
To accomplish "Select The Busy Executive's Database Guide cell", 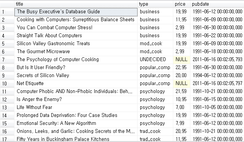I will coord(76,12).
